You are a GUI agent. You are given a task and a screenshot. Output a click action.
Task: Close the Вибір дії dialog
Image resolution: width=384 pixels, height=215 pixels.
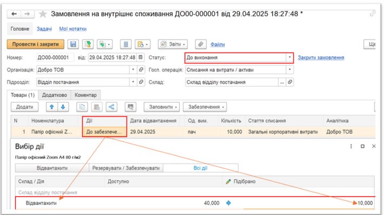coord(374,146)
